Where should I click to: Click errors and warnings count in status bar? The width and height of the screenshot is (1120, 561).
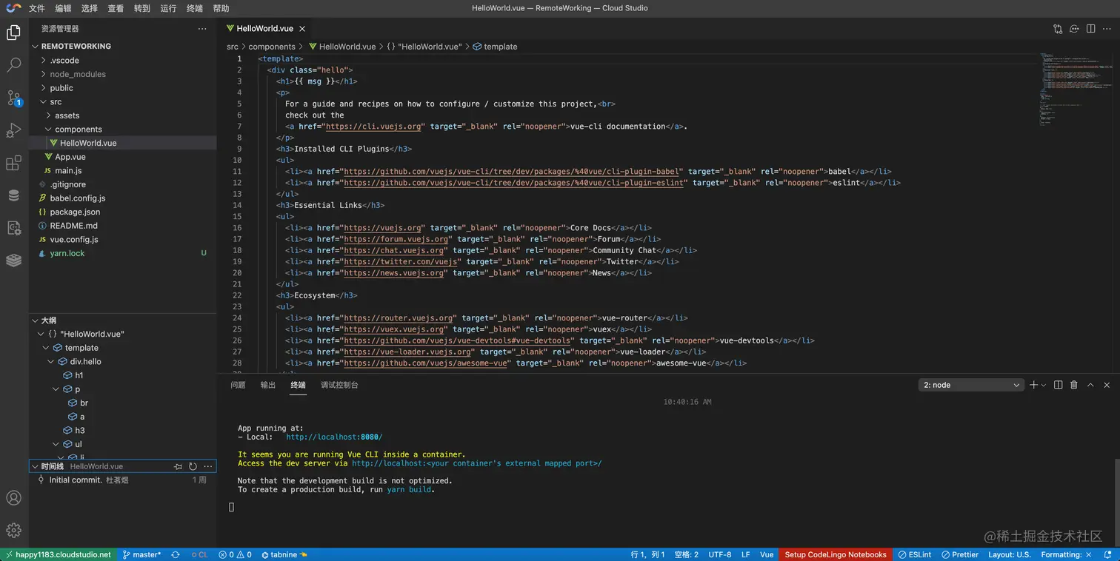[235, 554]
